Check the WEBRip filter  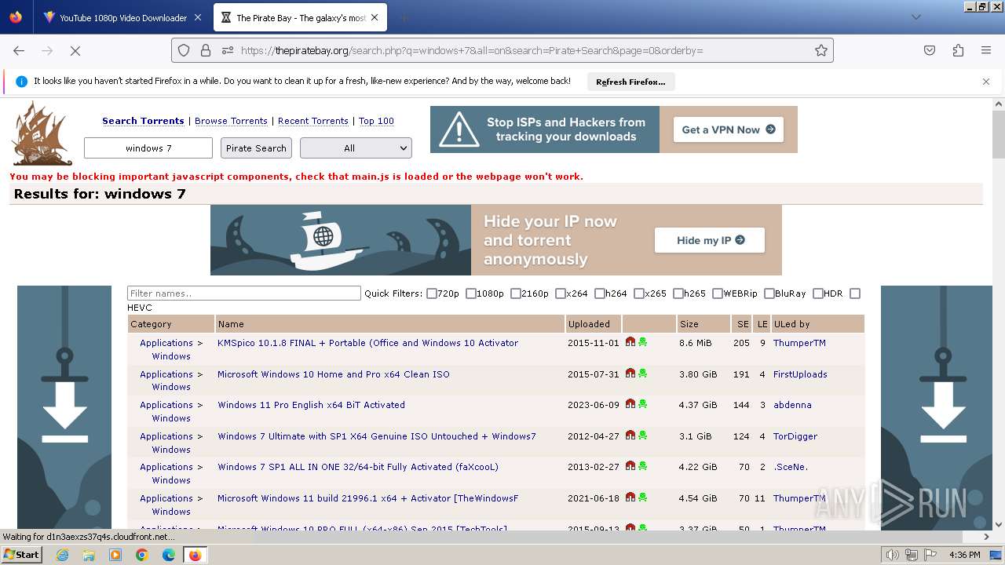coord(718,293)
